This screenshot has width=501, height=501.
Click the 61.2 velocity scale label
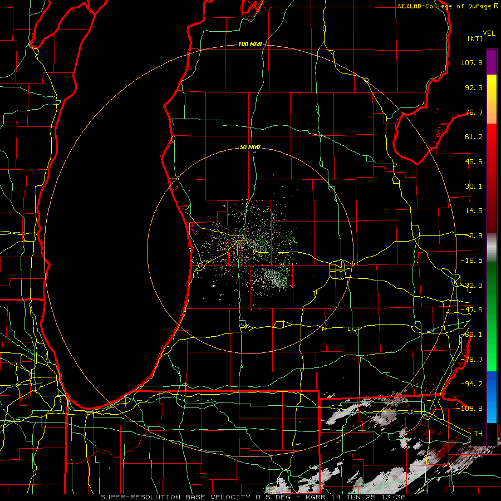[474, 137]
